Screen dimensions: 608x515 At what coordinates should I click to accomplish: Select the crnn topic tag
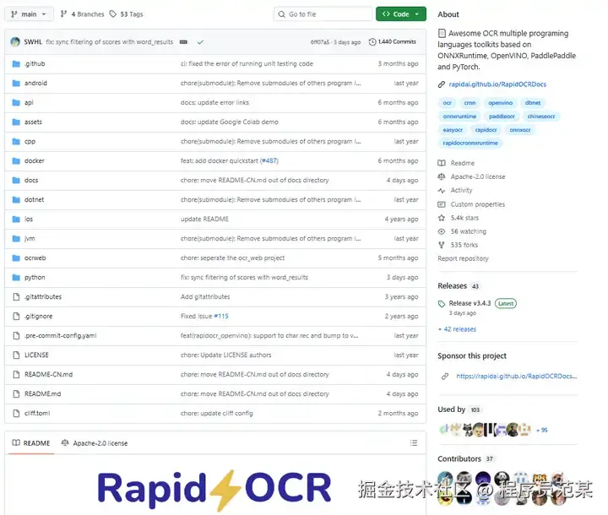pyautogui.click(x=470, y=103)
